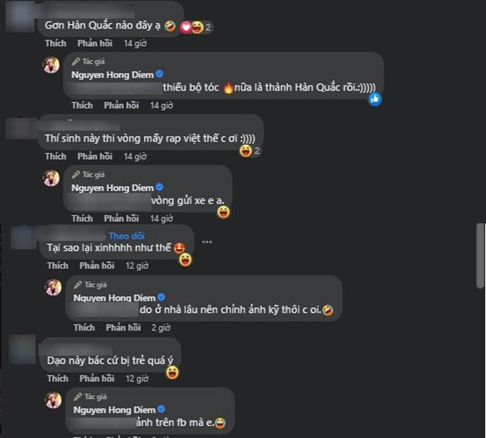Click the haha reaction on the 'vòng gửi xe' reply
Viewport: 486px width, 438px height.
(x=223, y=212)
